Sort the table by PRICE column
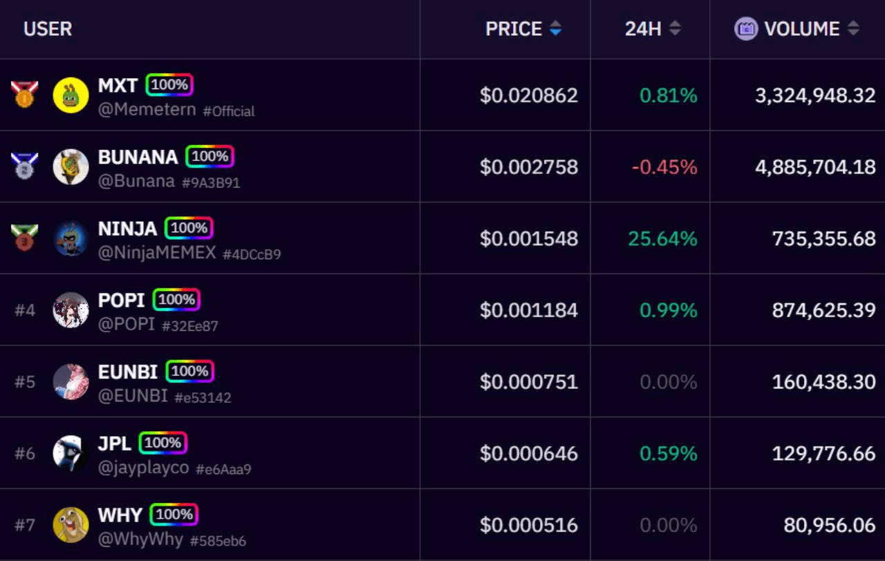Screen dimensions: 885x561 click(523, 29)
